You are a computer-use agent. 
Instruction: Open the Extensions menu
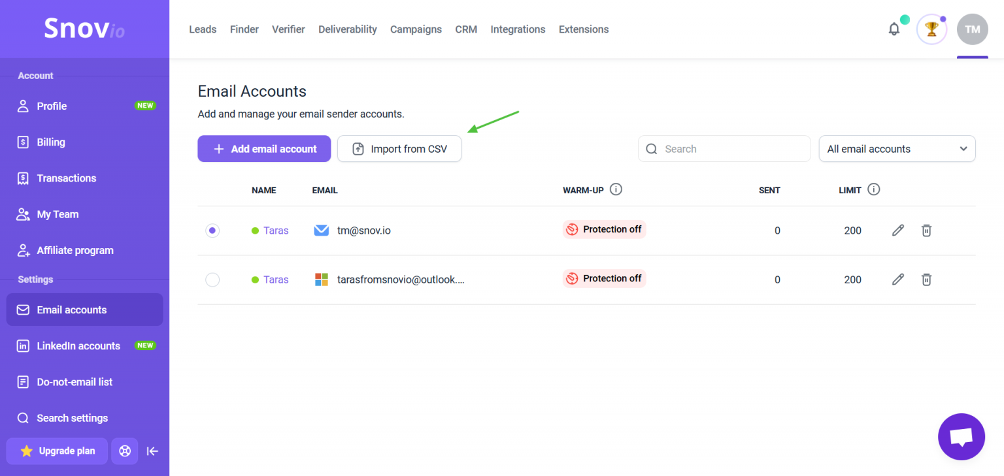(584, 29)
